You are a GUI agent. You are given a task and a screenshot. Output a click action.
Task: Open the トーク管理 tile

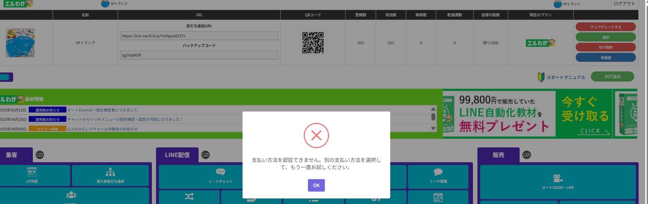click(438, 176)
